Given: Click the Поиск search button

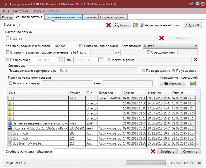Looking at the screenshot, I should tap(122, 25).
